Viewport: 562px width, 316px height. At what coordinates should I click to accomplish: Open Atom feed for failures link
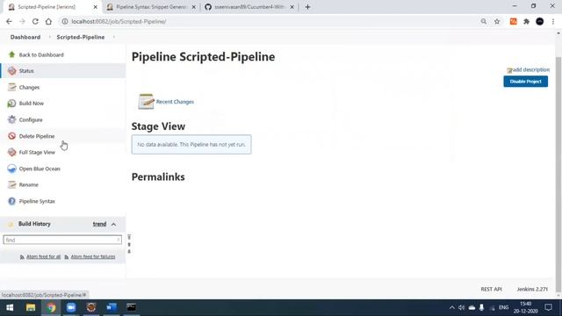pos(93,257)
